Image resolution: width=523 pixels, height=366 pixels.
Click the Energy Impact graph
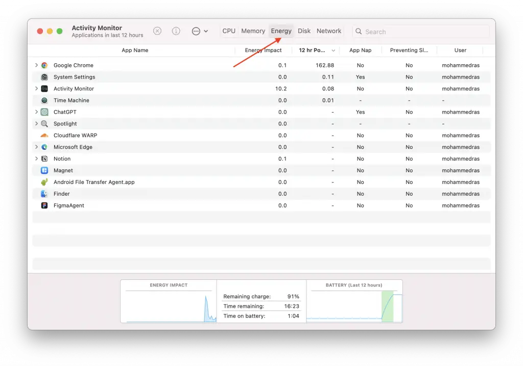click(169, 301)
